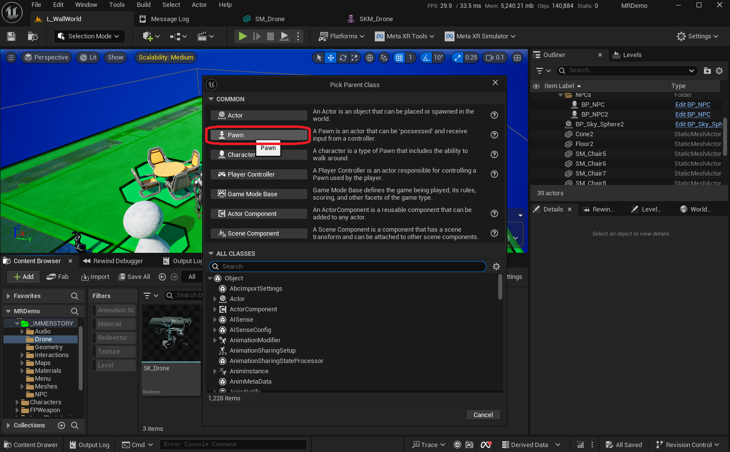Click the rotate gizmo tool icon
Screen dimensions: 730x452
click(x=343, y=58)
